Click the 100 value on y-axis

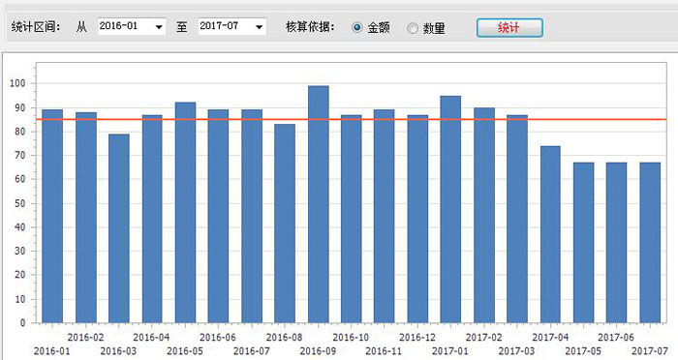pyautogui.click(x=17, y=83)
